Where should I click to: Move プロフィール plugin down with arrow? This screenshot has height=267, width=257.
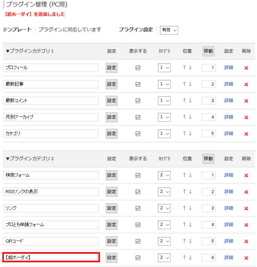tap(190, 67)
